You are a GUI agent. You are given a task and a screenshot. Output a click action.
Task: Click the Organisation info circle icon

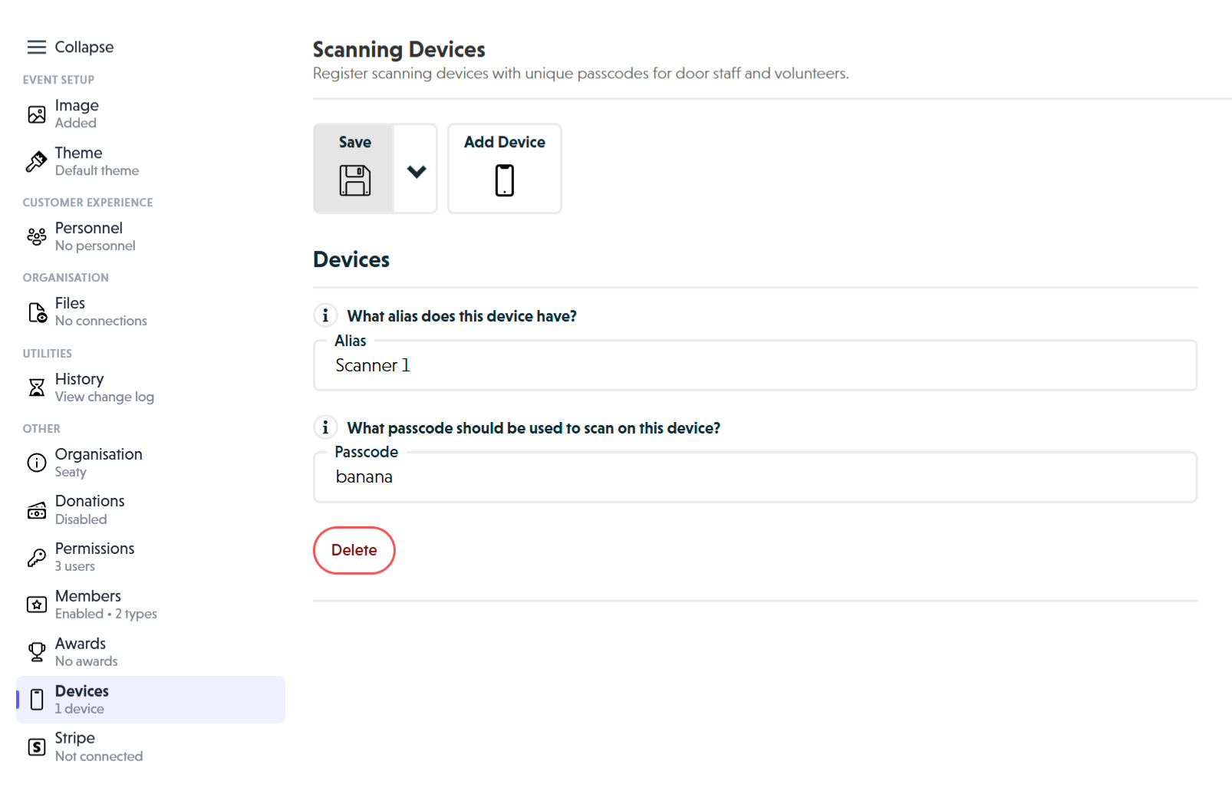tap(37, 463)
